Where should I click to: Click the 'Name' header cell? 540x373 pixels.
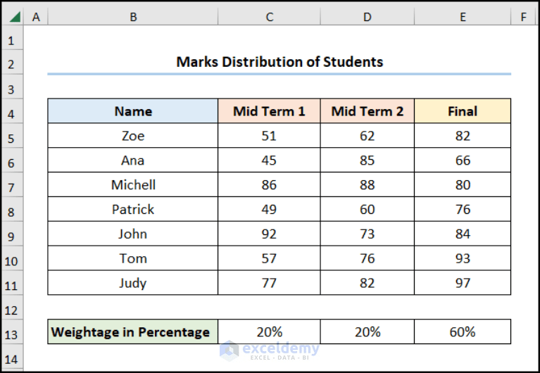[x=133, y=111]
